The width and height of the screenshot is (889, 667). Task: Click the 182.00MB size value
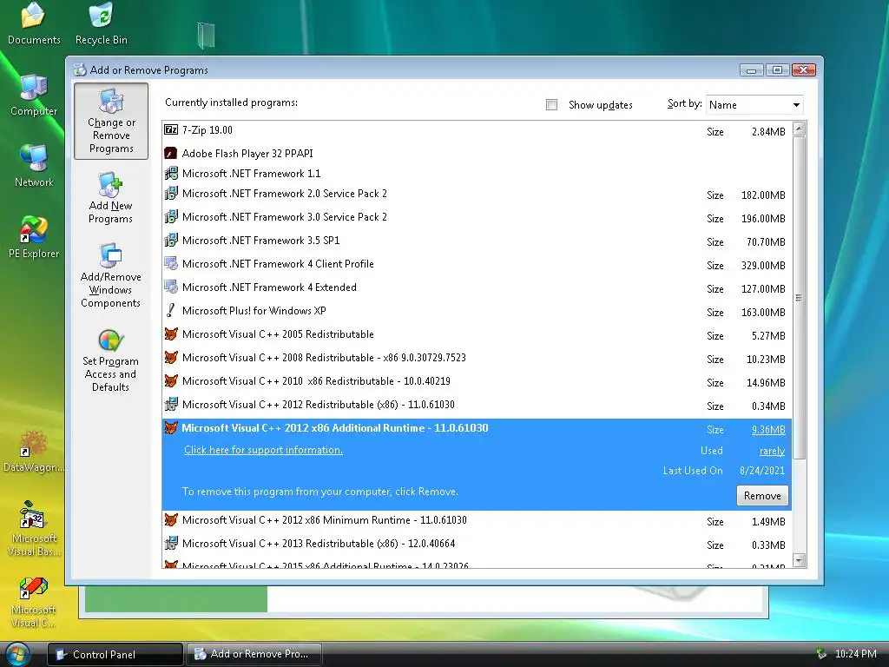click(763, 195)
